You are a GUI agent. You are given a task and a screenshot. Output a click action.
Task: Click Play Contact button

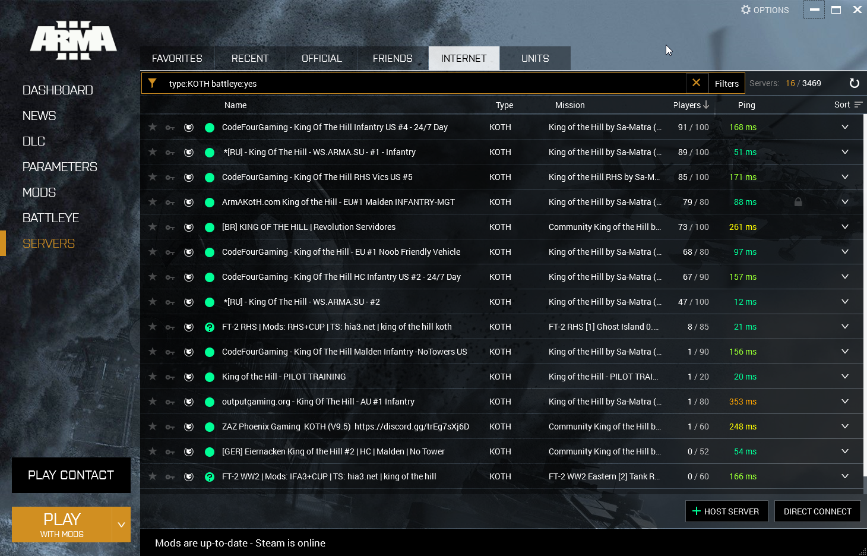71,475
